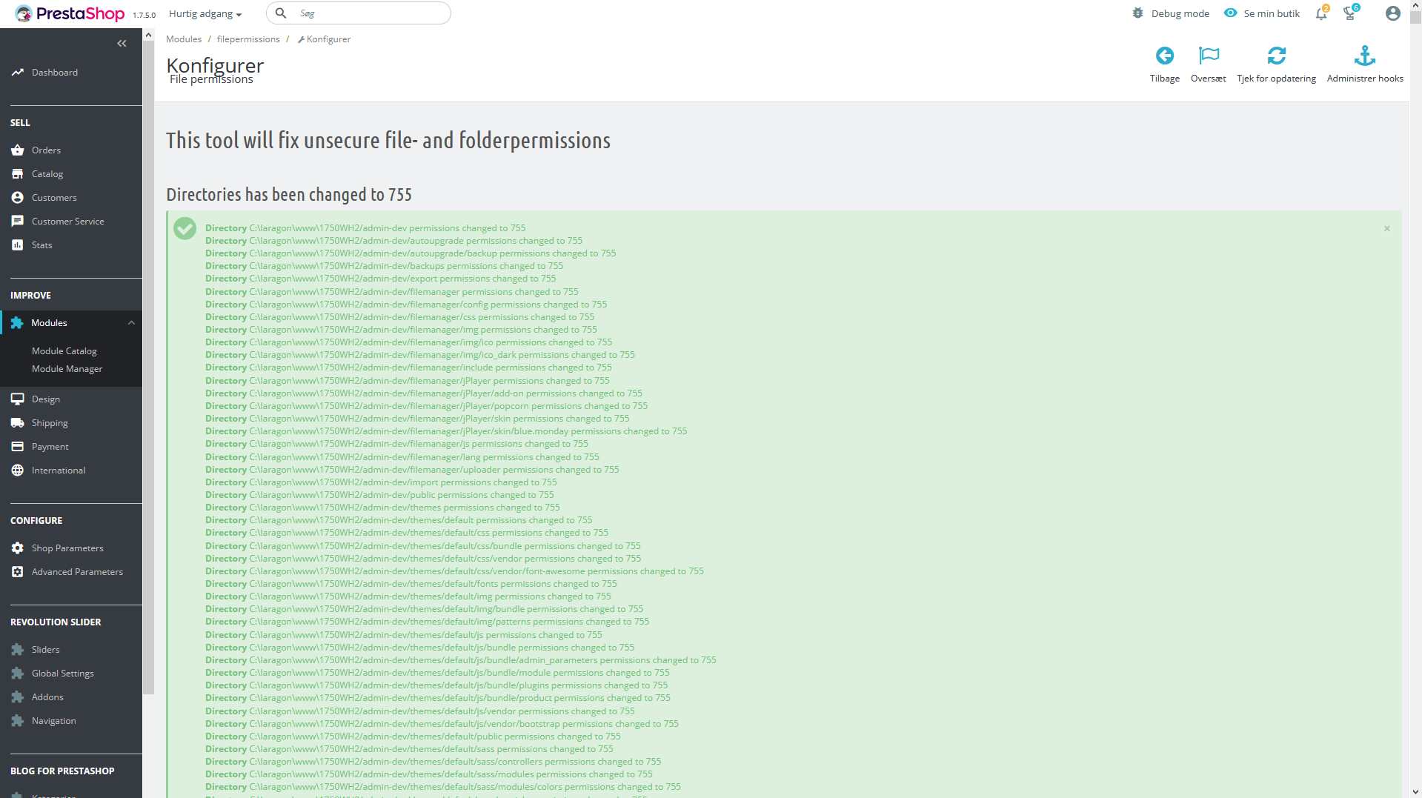Open Module Manager submenu link
Screen dimensions: 1422x798
[x=67, y=369]
